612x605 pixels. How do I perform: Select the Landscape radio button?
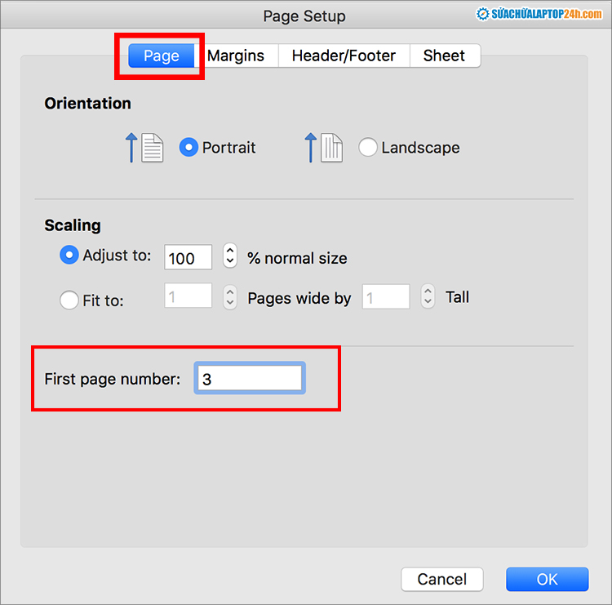tap(368, 147)
